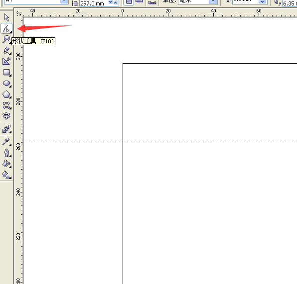Select the Ellipse tool

6,84
